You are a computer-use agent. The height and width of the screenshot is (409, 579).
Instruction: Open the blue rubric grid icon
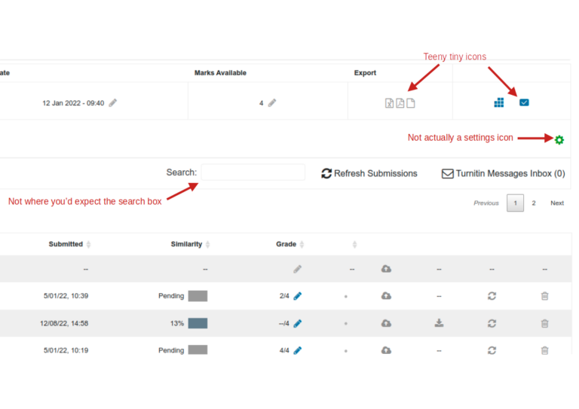point(499,102)
